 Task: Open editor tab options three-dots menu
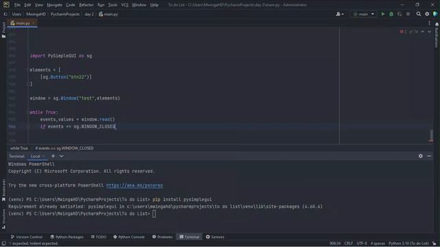429,23
